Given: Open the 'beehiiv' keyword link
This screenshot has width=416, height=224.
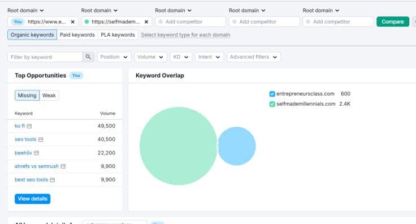Looking at the screenshot, I should [23, 153].
